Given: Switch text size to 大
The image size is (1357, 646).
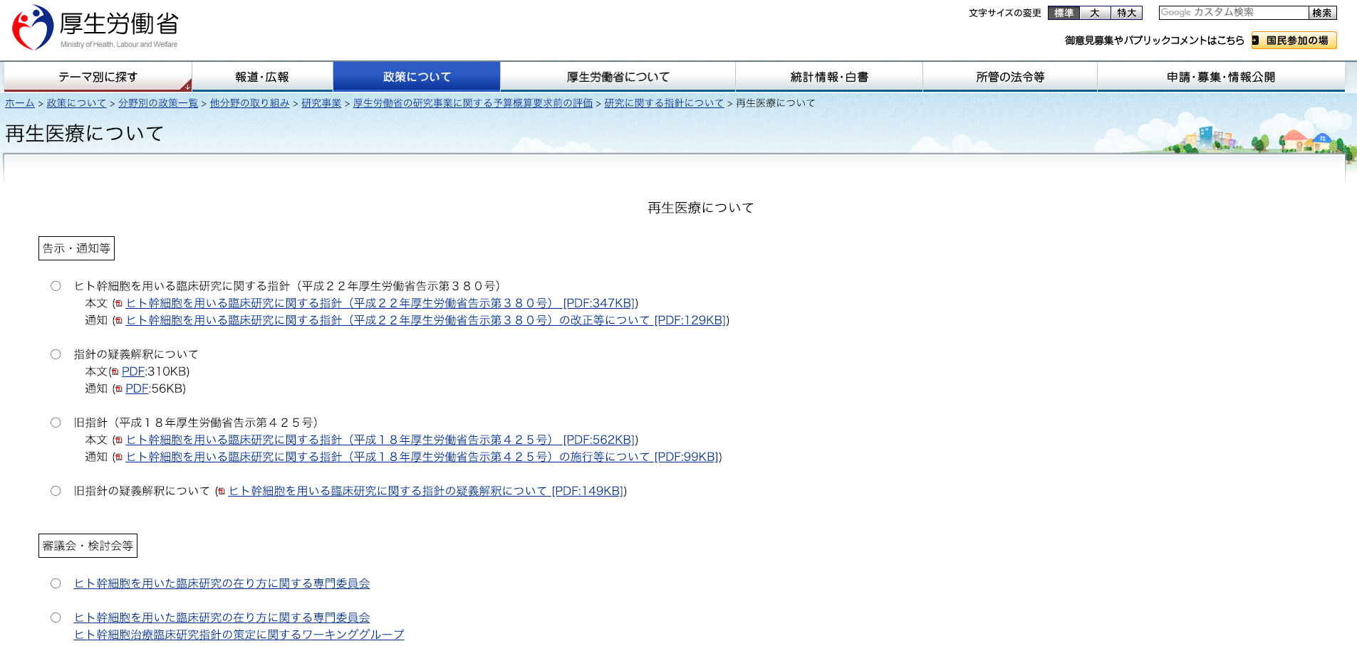Looking at the screenshot, I should click(1095, 13).
